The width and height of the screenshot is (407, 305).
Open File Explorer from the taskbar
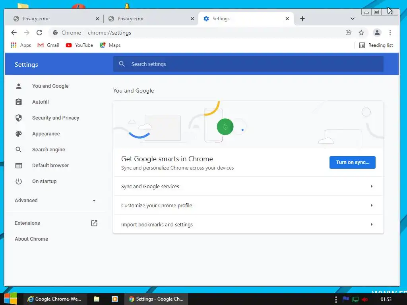coord(97,299)
